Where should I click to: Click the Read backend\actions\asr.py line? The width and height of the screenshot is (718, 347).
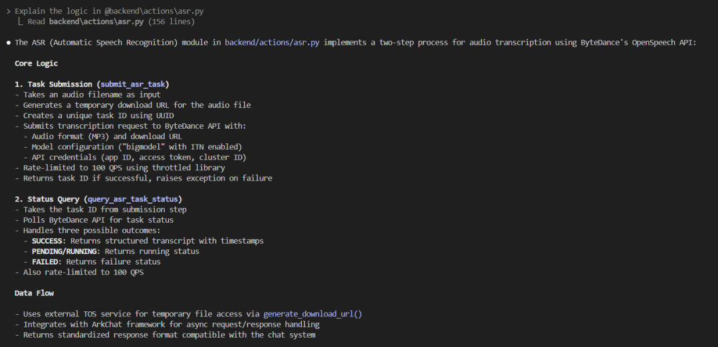click(x=111, y=21)
